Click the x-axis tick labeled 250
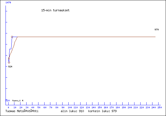166x116 pixels. click(160, 107)
